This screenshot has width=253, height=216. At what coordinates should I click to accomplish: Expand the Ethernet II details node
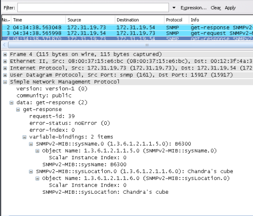5,61
